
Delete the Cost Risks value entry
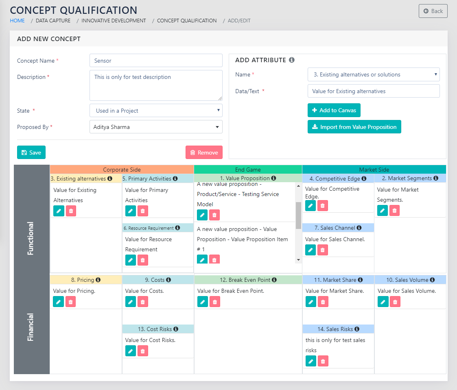pos(142,351)
